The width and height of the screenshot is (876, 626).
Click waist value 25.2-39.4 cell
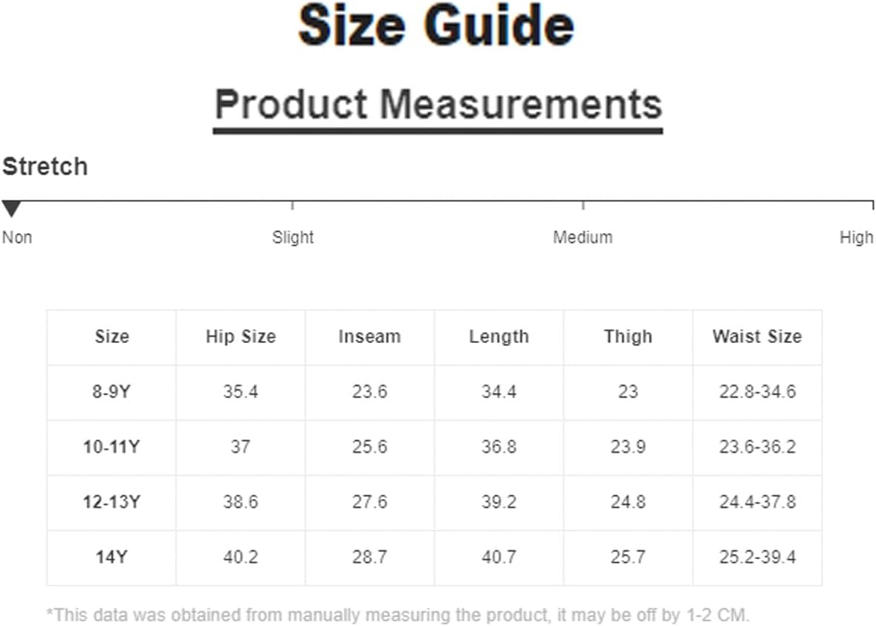[757, 558]
